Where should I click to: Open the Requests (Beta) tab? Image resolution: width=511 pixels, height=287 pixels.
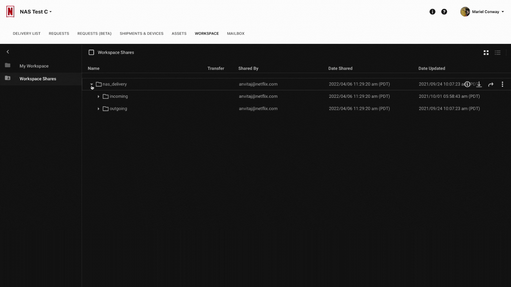point(94,34)
